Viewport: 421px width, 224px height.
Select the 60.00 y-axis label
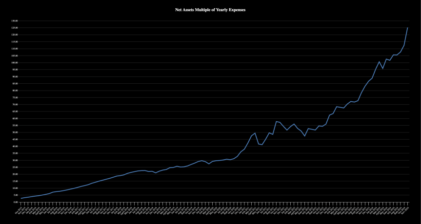pyautogui.click(x=15, y=118)
